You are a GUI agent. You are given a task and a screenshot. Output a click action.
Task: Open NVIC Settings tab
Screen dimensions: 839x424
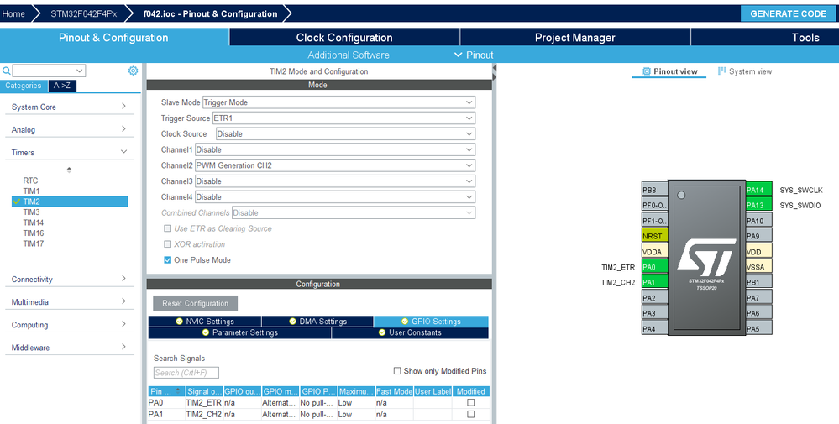pyautogui.click(x=205, y=322)
